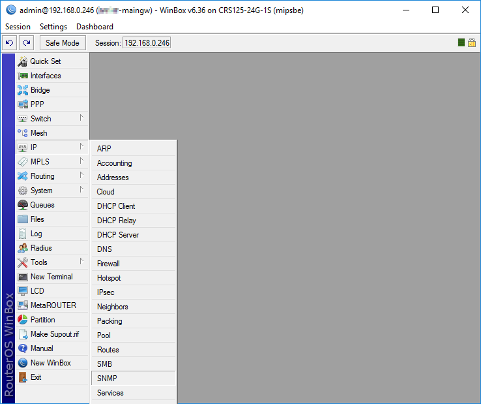Open the Dashboard menu
The image size is (481, 404).
coord(95,27)
